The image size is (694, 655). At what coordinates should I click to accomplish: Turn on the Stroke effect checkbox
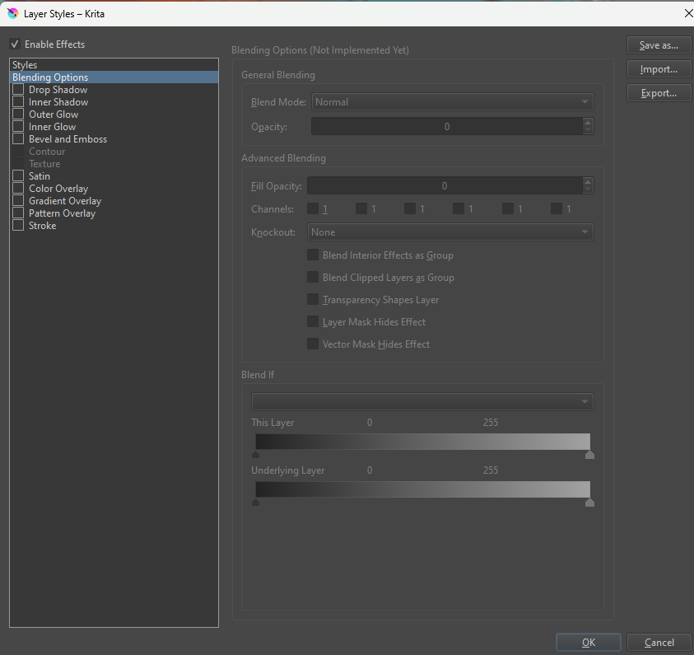(x=18, y=226)
